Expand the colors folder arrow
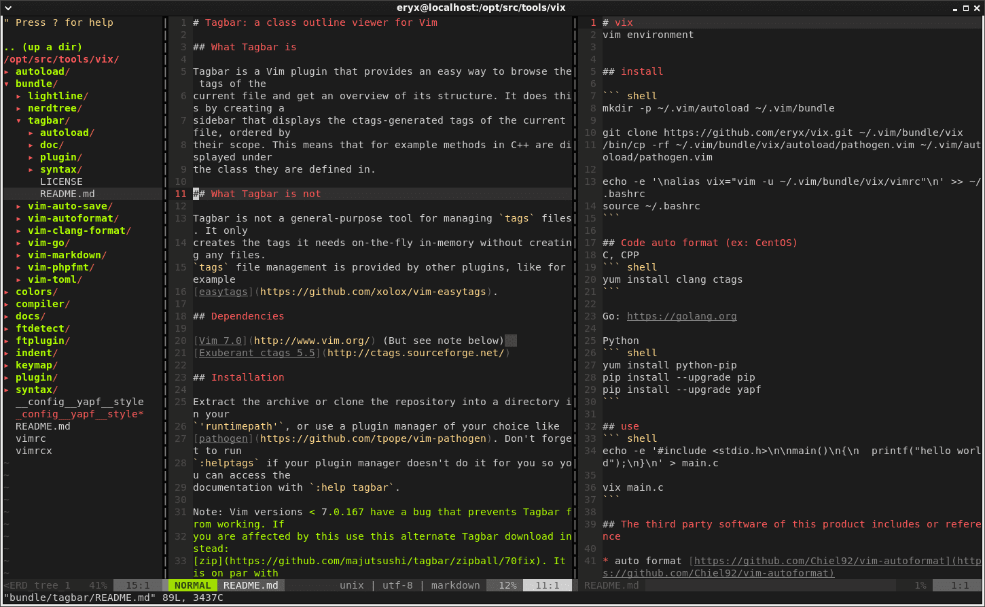The image size is (985, 607). click(7, 292)
